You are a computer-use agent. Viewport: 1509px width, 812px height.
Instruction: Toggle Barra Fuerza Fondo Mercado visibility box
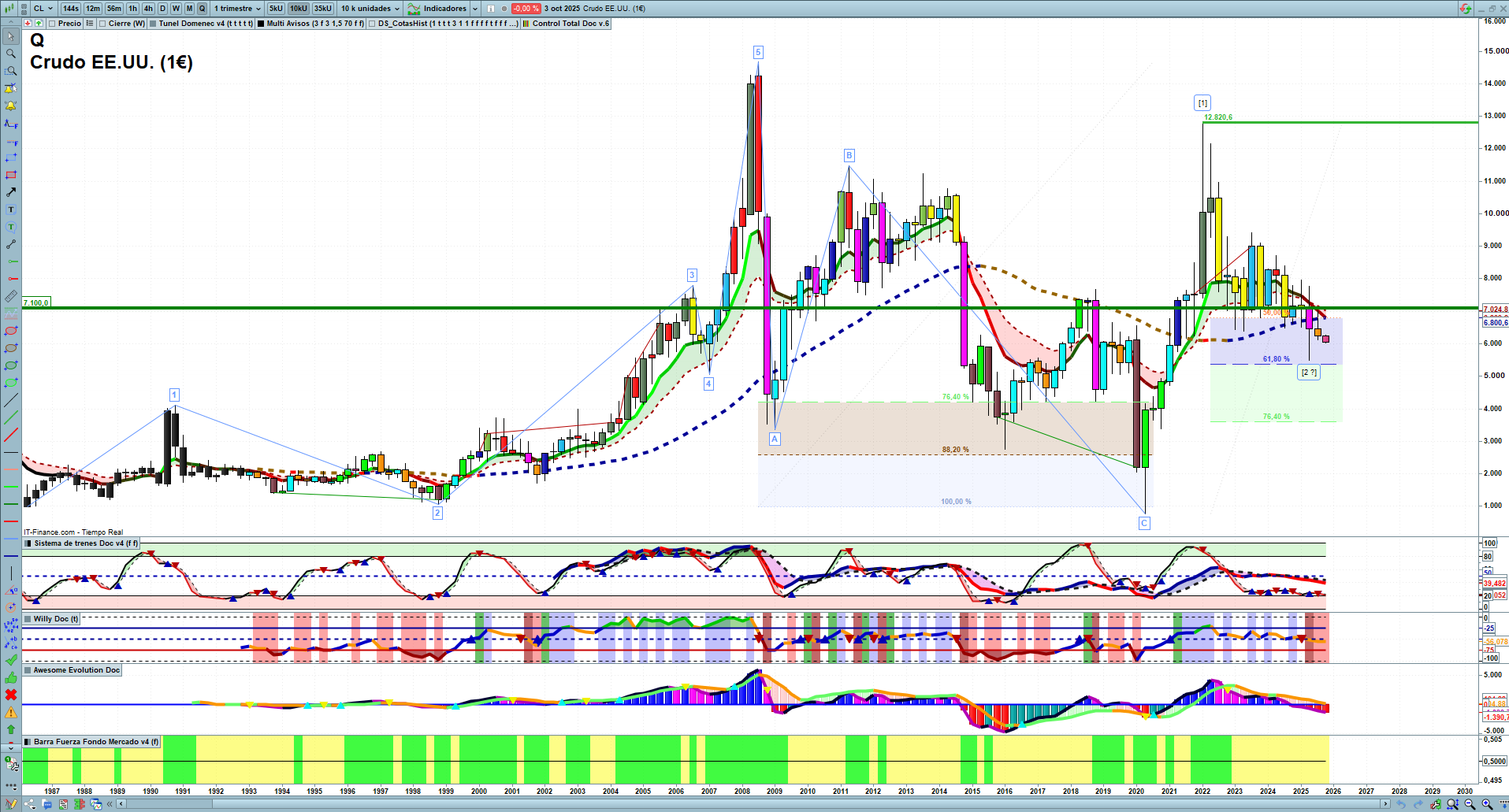28,742
